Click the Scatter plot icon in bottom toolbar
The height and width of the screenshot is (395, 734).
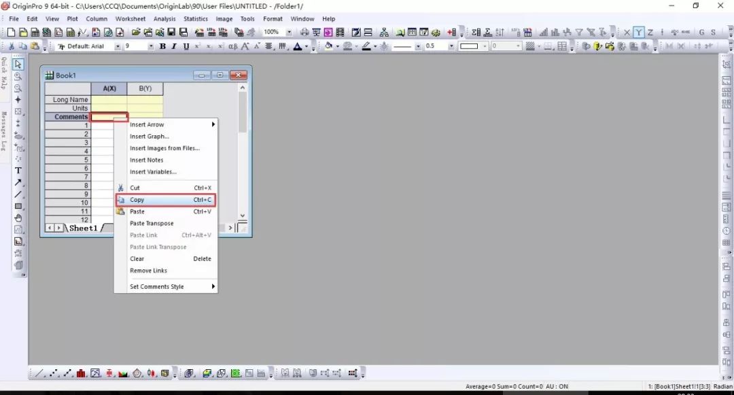(54, 373)
